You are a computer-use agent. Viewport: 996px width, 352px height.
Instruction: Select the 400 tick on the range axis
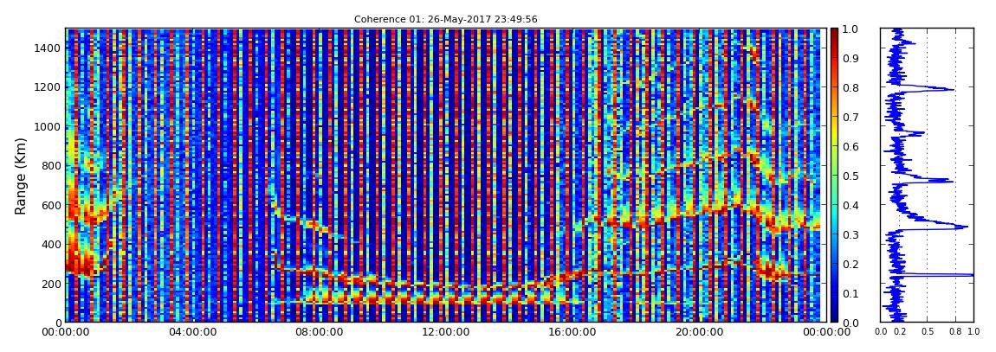pos(50,244)
